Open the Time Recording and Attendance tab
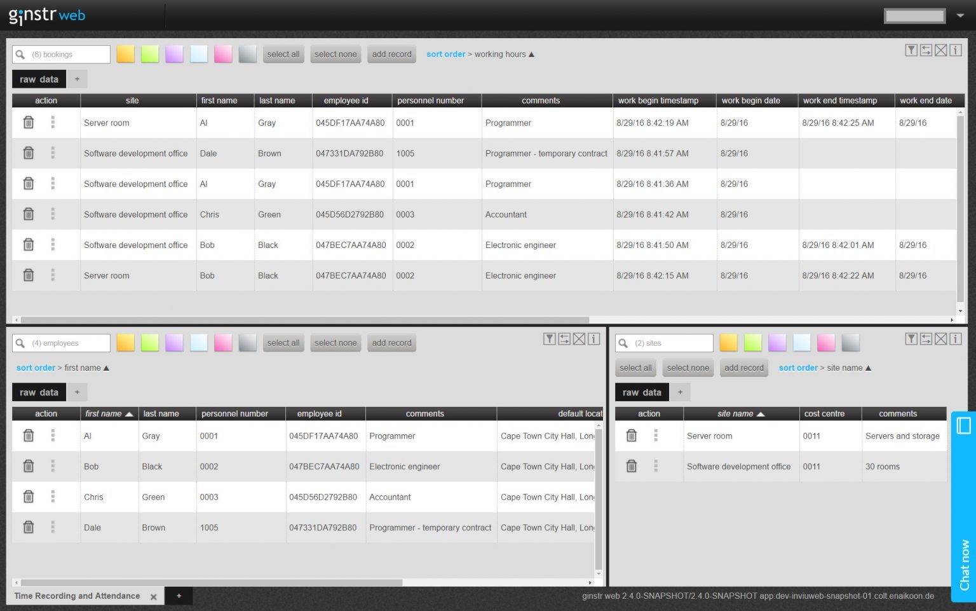 77,596
